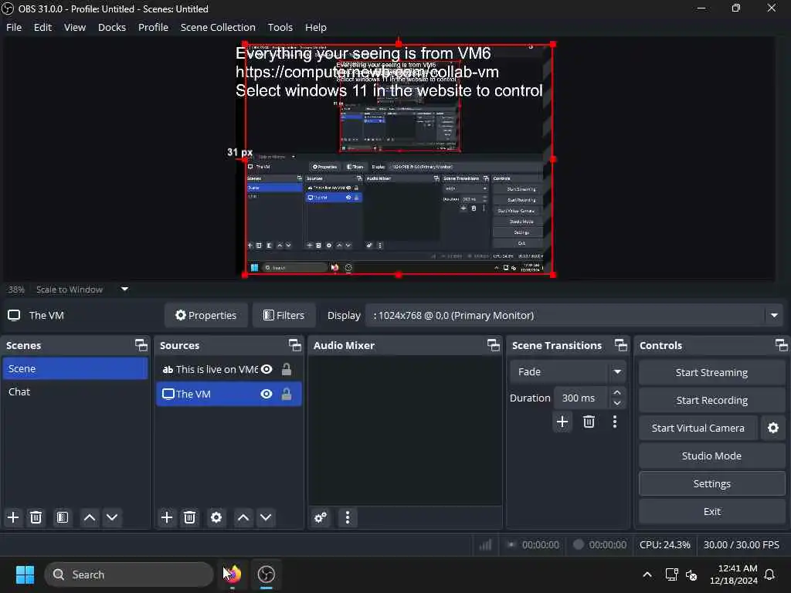Click Exit button in Controls
The image size is (791, 593).
(711, 511)
